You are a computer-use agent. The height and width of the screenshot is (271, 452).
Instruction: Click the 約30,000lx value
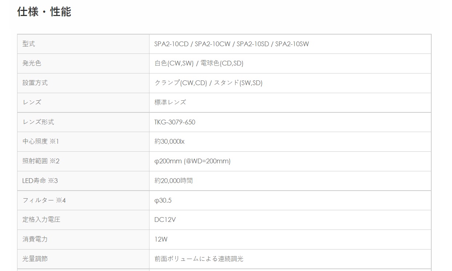coord(169,142)
